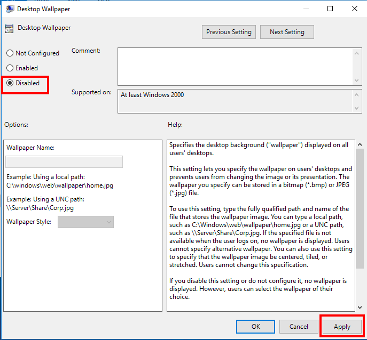367x340 pixels.
Task: Click the Apply button
Action: [x=342, y=327]
